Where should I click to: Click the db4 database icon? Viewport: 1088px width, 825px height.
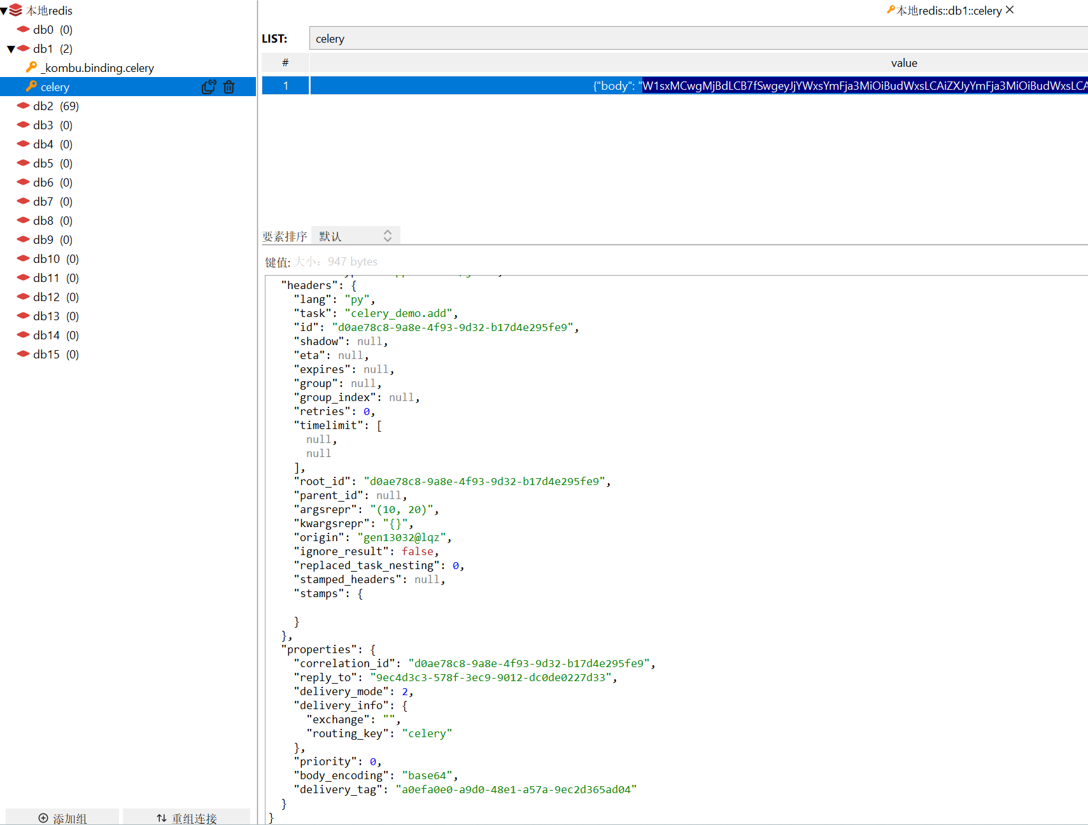(x=24, y=143)
